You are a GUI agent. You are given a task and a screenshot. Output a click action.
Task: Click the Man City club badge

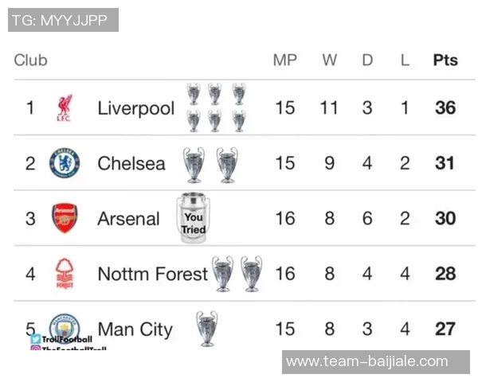pyautogui.click(x=65, y=327)
